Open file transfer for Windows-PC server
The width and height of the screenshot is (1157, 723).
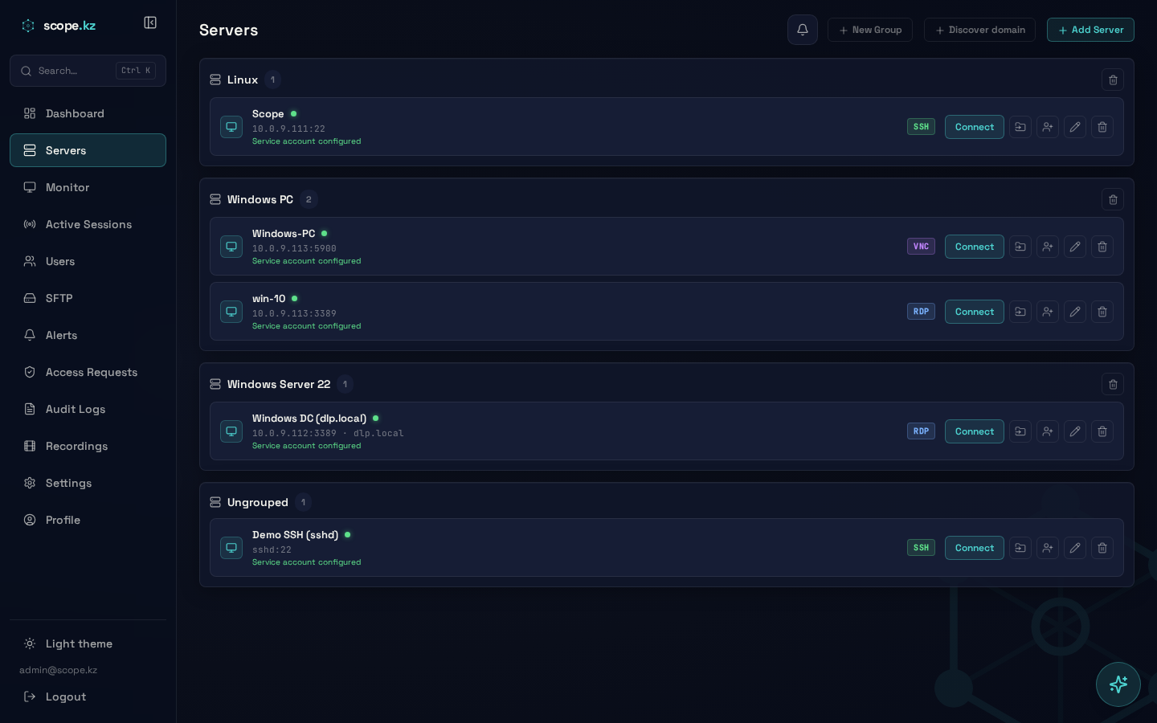pyautogui.click(x=1020, y=247)
